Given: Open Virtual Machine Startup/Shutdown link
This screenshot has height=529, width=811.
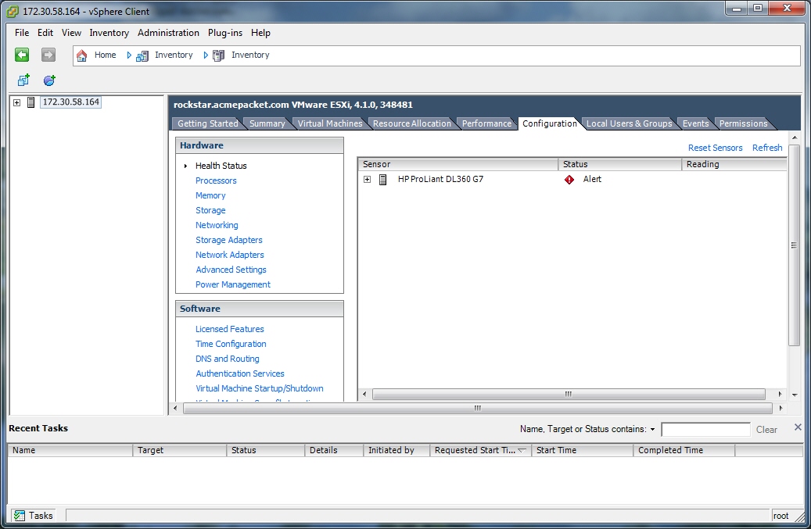Looking at the screenshot, I should click(259, 388).
